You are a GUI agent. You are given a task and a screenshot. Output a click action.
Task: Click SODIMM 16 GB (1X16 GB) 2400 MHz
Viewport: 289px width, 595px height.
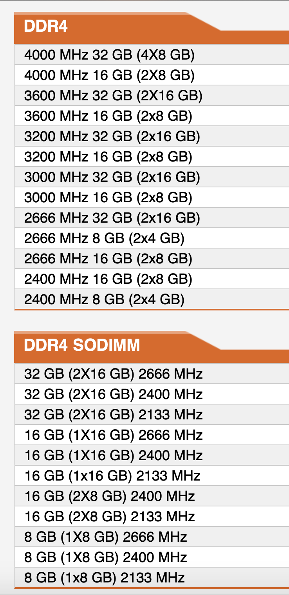tap(114, 455)
